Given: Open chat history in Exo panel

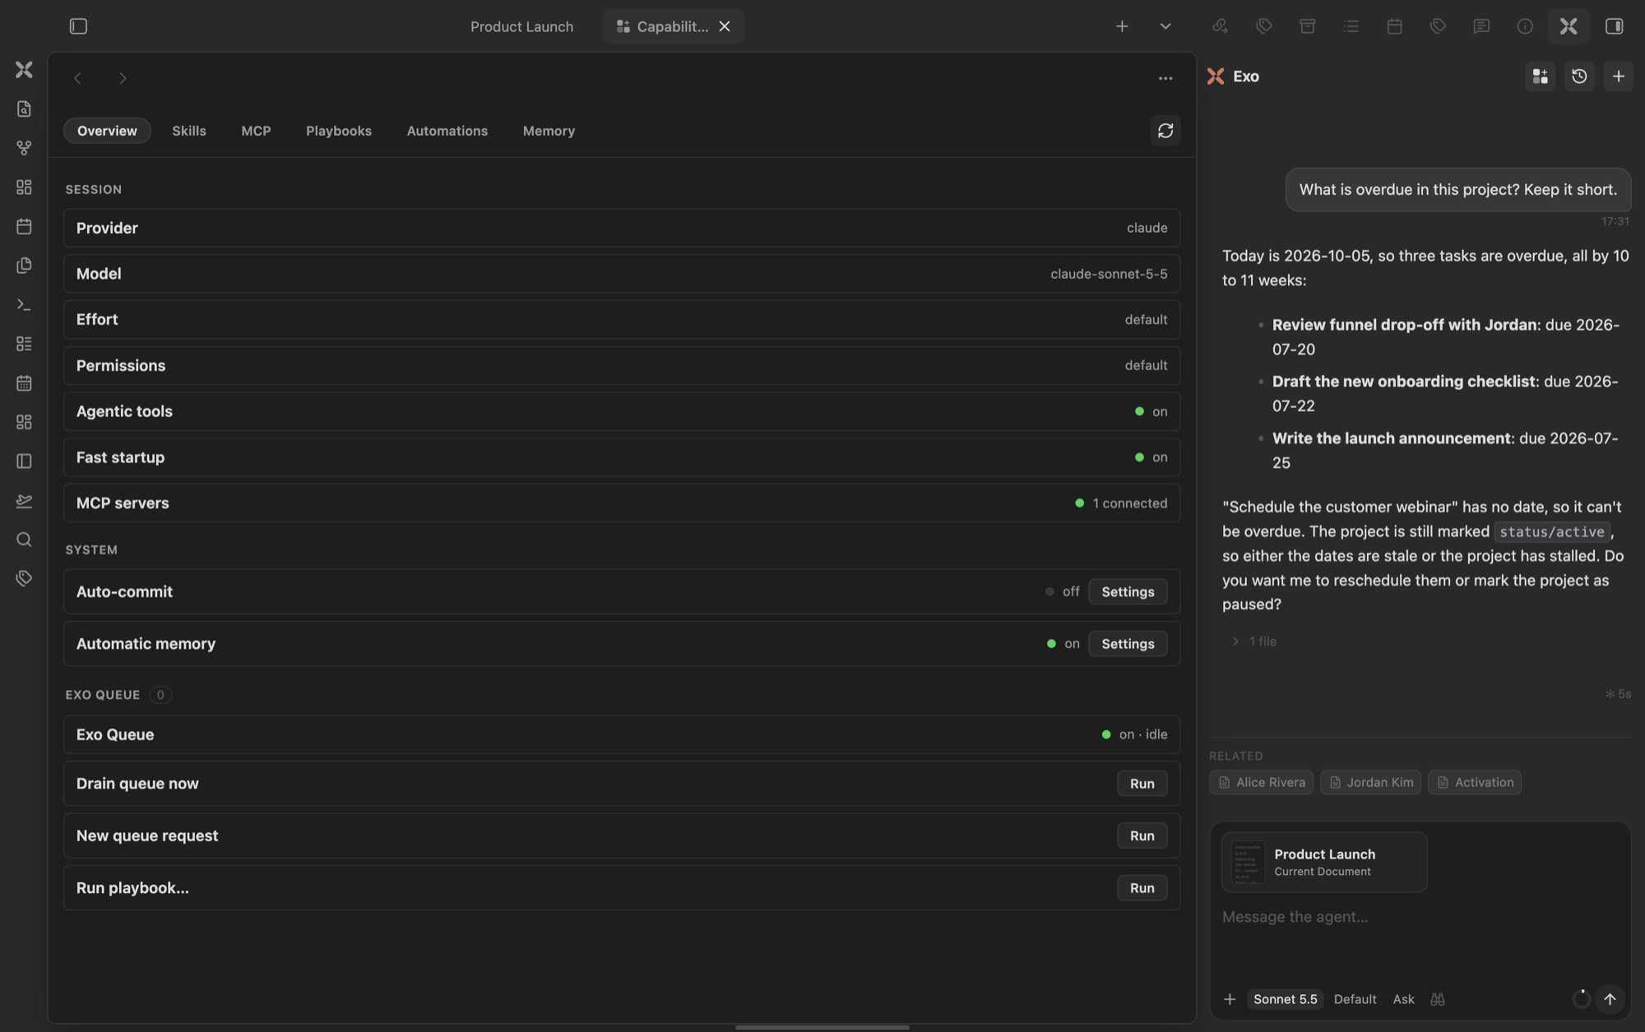Looking at the screenshot, I should pyautogui.click(x=1579, y=76).
